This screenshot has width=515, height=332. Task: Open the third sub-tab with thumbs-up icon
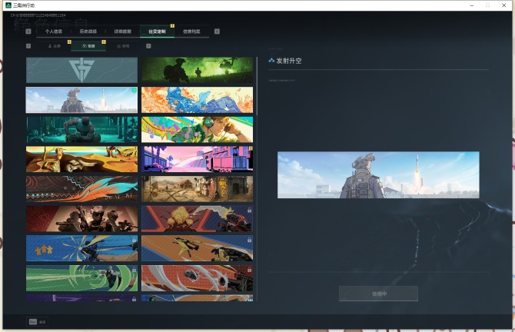tap(123, 46)
